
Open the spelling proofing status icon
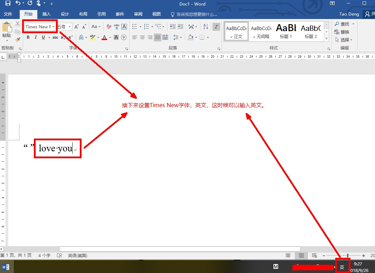[x=59, y=256]
